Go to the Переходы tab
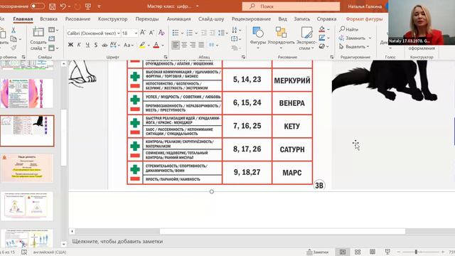Viewport: 455px width, 256px height. [x=147, y=19]
